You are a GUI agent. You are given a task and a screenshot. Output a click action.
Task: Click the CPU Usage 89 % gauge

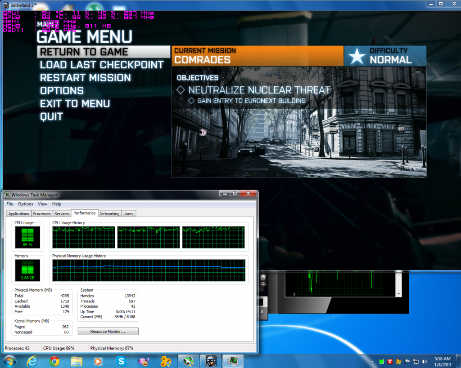27,237
